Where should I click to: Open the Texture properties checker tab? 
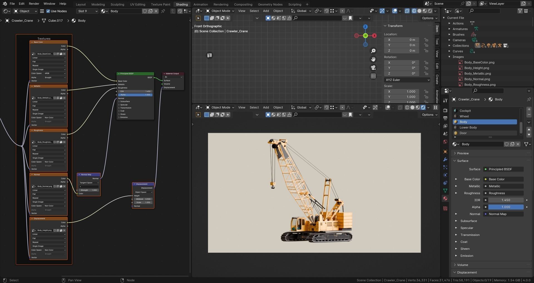pos(445,208)
